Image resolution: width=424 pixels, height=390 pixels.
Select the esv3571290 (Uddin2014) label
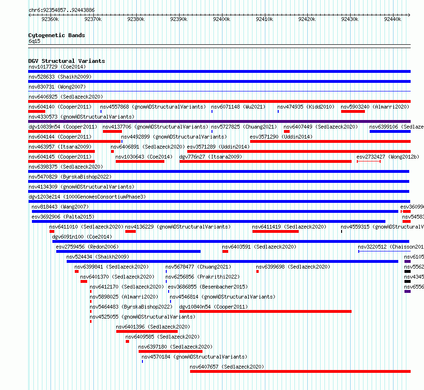click(x=281, y=137)
